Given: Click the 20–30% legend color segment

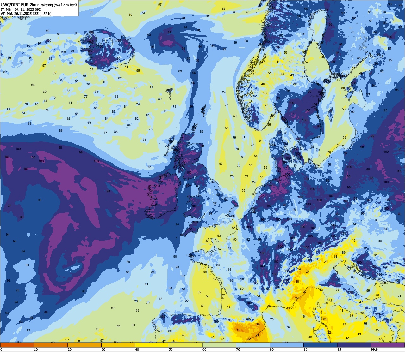Looking at the screenshot, I should [x=84, y=345].
